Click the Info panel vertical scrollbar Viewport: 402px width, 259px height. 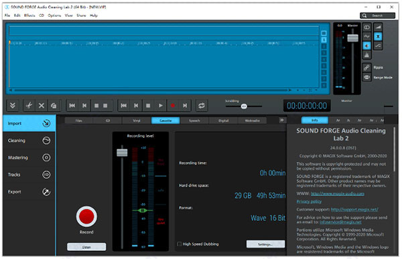pyautogui.click(x=395, y=149)
